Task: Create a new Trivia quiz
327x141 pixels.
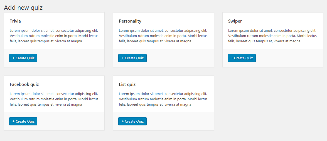Action: tap(23, 58)
